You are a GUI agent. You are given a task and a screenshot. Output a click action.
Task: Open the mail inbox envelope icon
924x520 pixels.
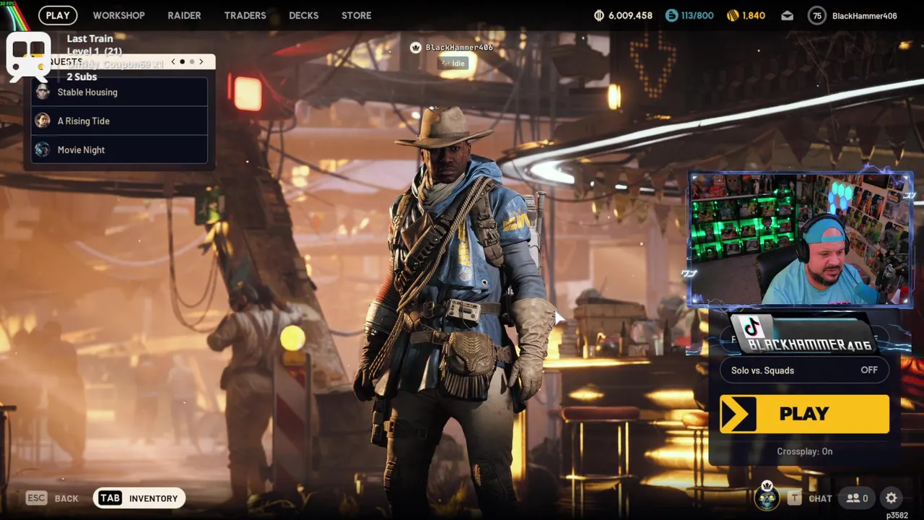point(787,16)
